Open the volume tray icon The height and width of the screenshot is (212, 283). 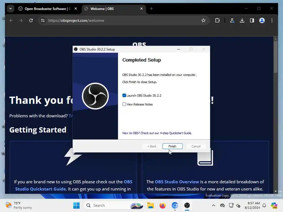(x=238, y=205)
